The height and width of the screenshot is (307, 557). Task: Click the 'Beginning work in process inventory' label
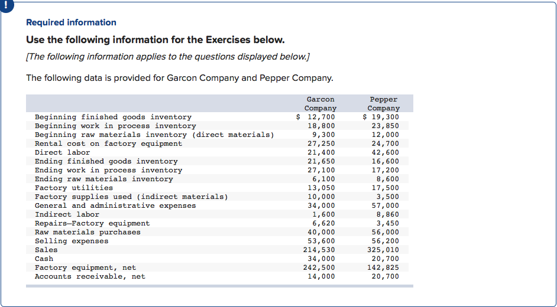(115, 126)
